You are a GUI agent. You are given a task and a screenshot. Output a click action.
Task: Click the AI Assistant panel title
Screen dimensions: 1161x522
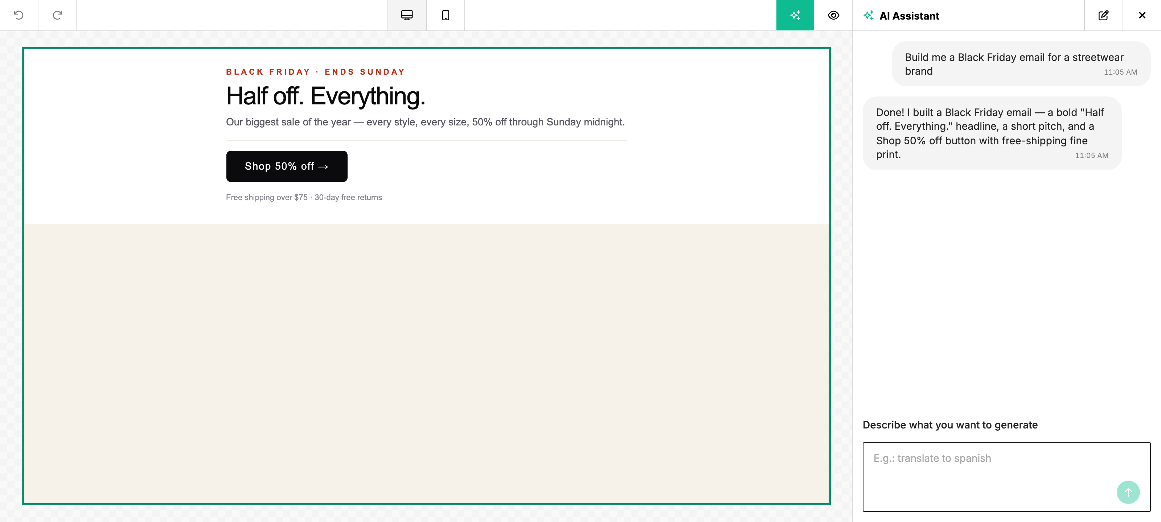[x=909, y=16]
